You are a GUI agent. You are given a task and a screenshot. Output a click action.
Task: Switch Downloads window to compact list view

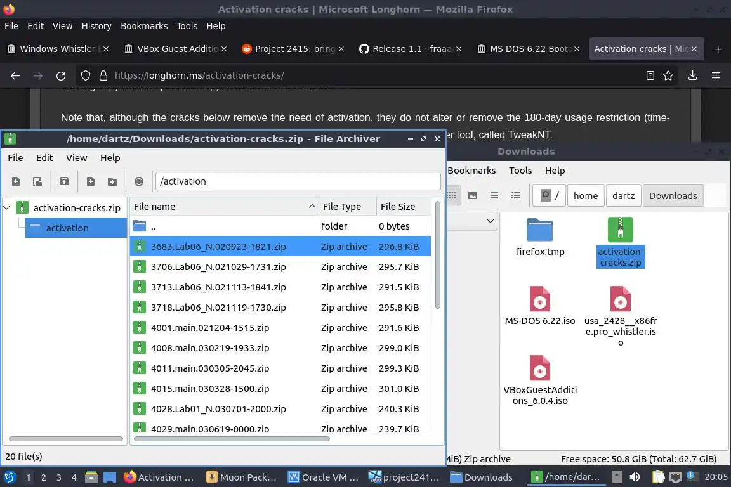(x=494, y=195)
